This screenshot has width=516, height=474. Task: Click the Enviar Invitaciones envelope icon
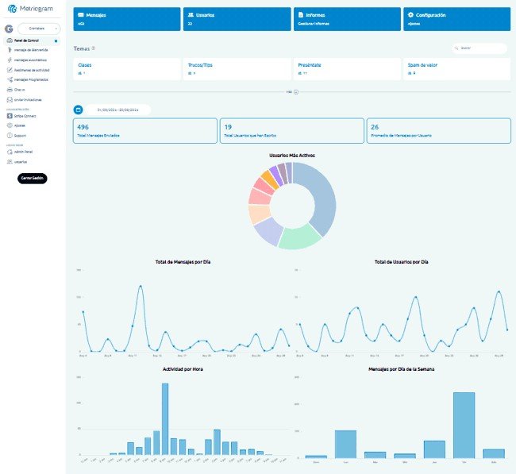8,100
